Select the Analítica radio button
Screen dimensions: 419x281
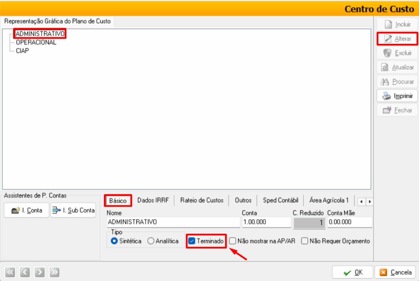151,241
